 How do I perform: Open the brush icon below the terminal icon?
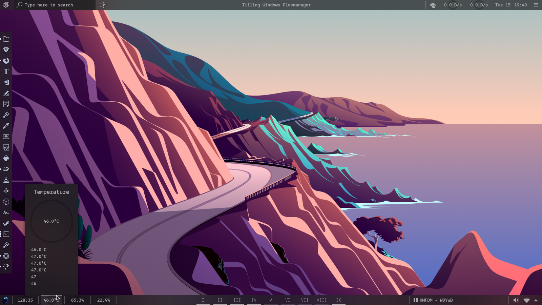pyautogui.click(x=6, y=245)
